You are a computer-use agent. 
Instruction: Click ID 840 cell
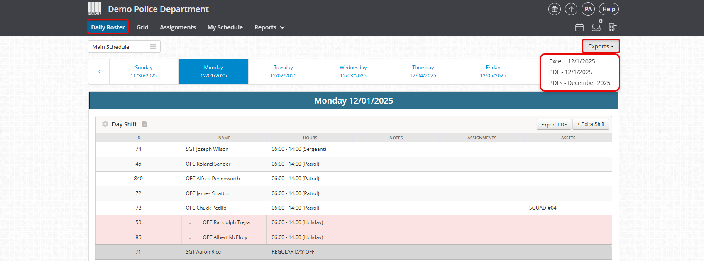(x=138, y=179)
